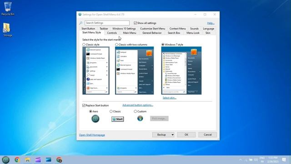
Task: Open the Backup dropdown arrow
Action: point(173,135)
